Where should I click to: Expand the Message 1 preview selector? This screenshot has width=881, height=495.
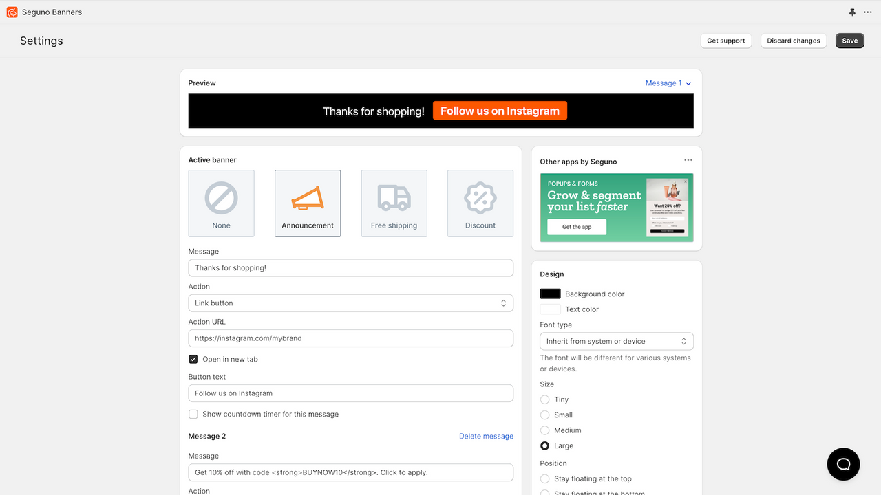click(x=667, y=82)
